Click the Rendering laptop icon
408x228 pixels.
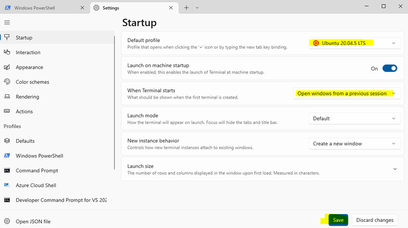(7, 97)
